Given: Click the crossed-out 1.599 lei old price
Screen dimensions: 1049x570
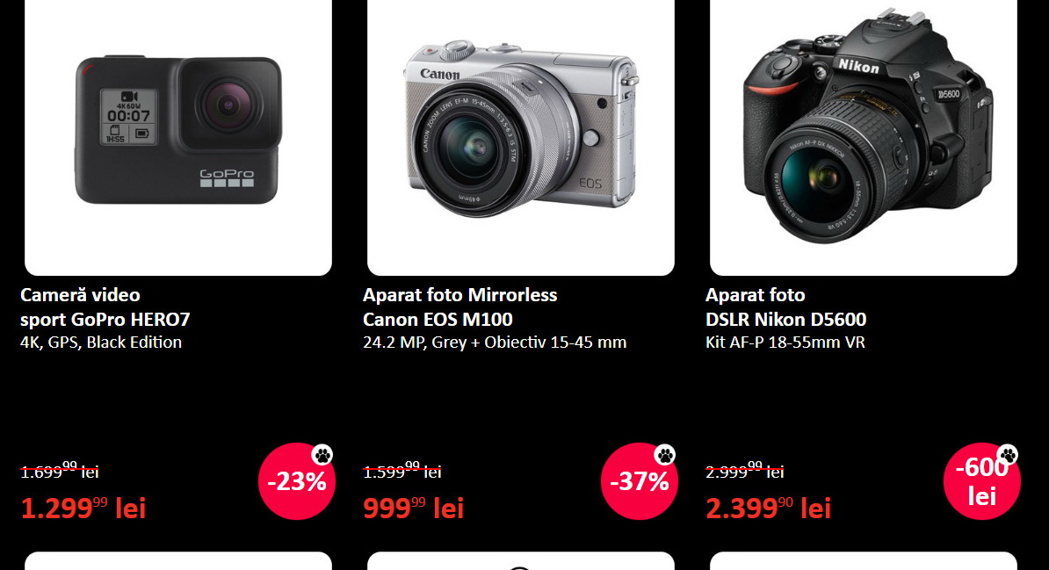Looking at the screenshot, I should click(x=402, y=471).
